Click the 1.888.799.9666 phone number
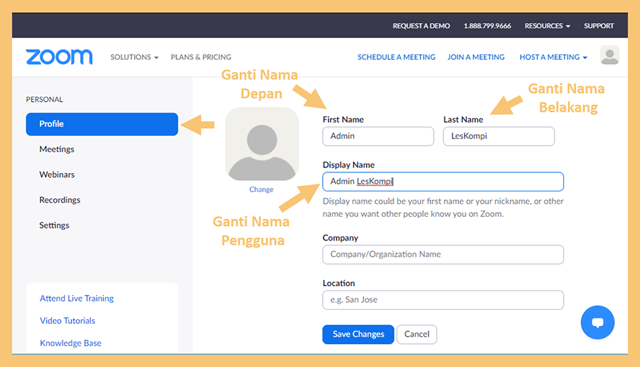Image resolution: width=640 pixels, height=367 pixels. tap(487, 26)
